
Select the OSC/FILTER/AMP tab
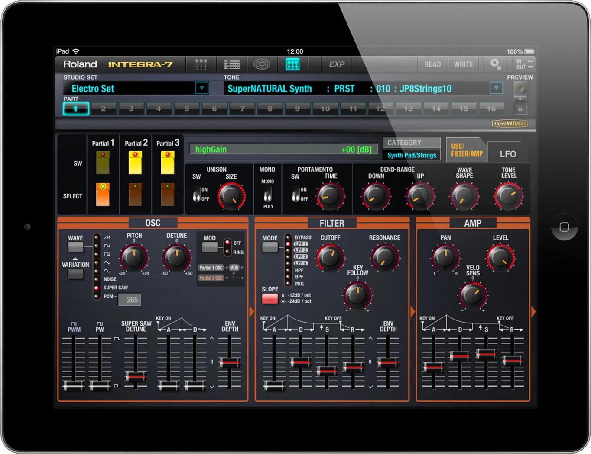466,150
